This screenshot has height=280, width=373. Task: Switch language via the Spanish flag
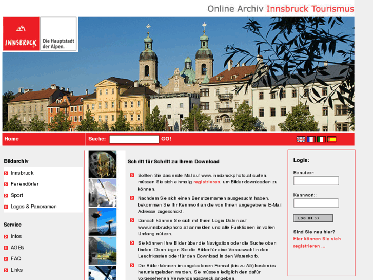click(331, 139)
